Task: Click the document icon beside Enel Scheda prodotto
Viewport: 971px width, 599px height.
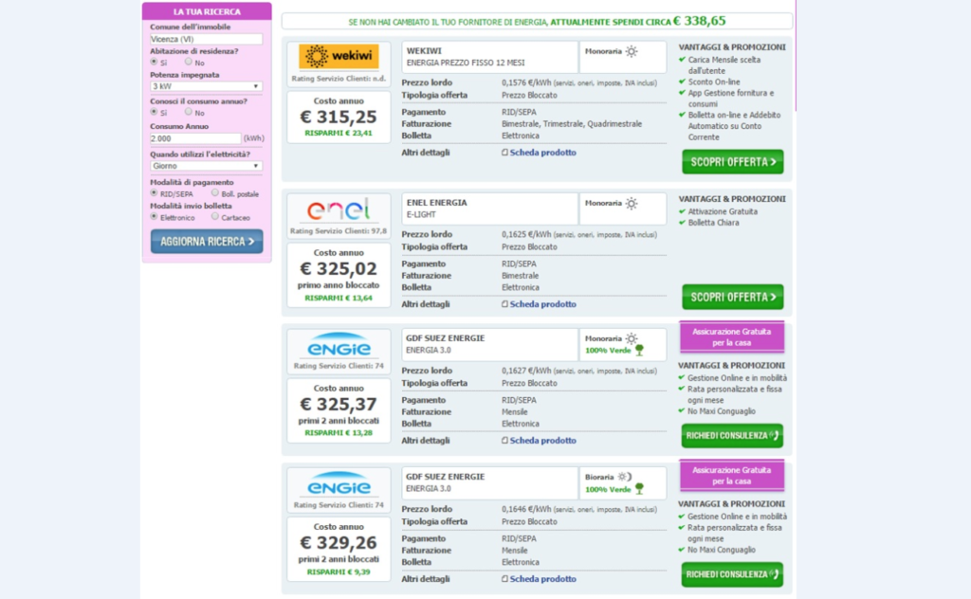Action: [504, 304]
